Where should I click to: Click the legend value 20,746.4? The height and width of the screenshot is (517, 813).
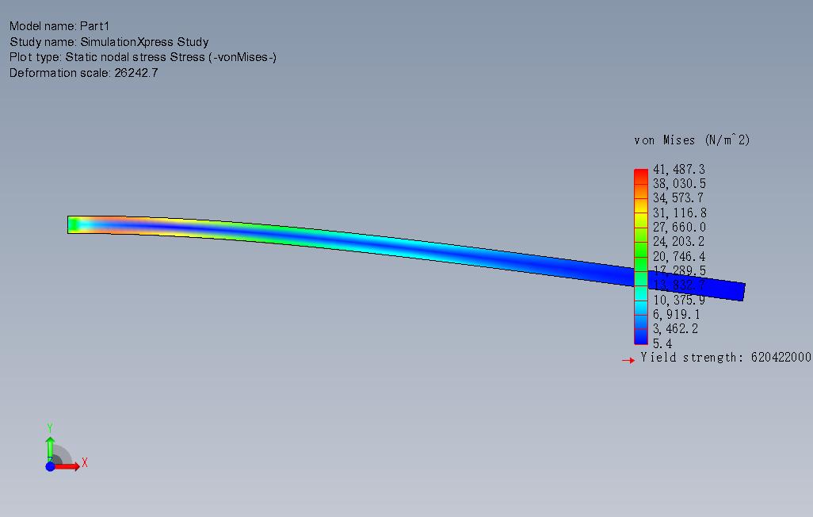pyautogui.click(x=679, y=256)
